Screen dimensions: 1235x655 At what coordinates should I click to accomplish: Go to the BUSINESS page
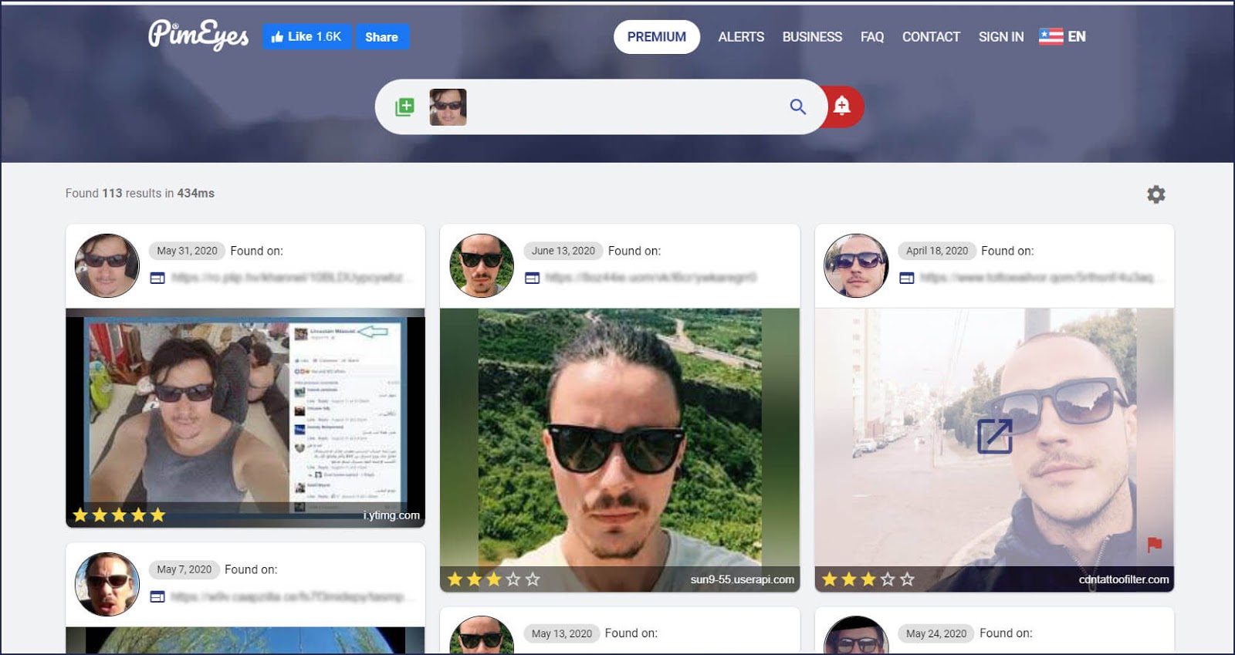pyautogui.click(x=812, y=37)
